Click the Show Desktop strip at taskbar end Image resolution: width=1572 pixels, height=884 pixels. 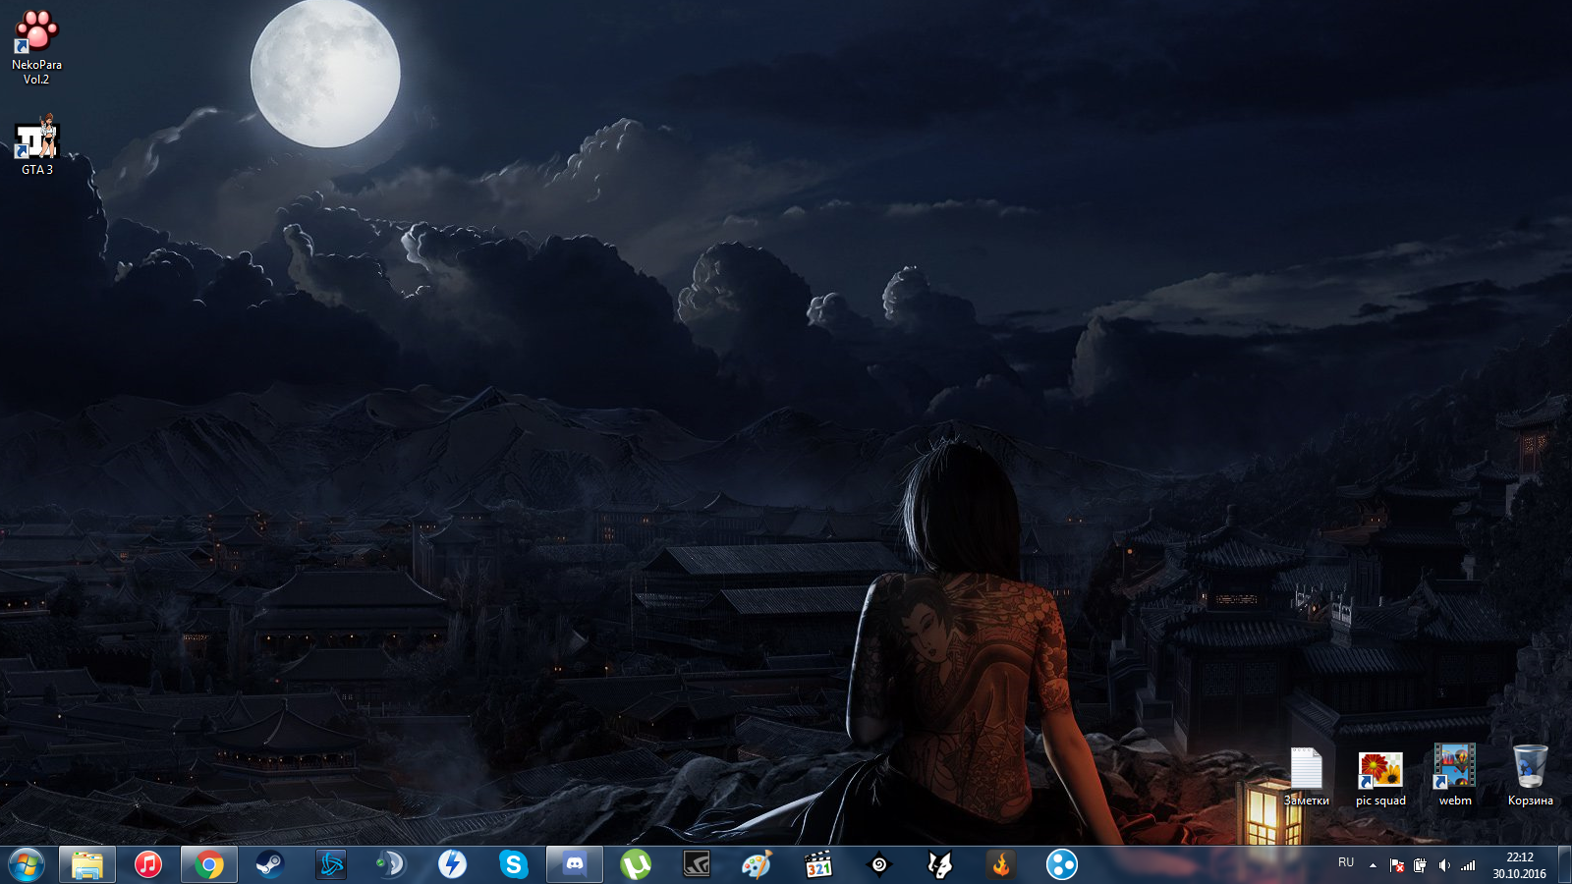click(1564, 865)
